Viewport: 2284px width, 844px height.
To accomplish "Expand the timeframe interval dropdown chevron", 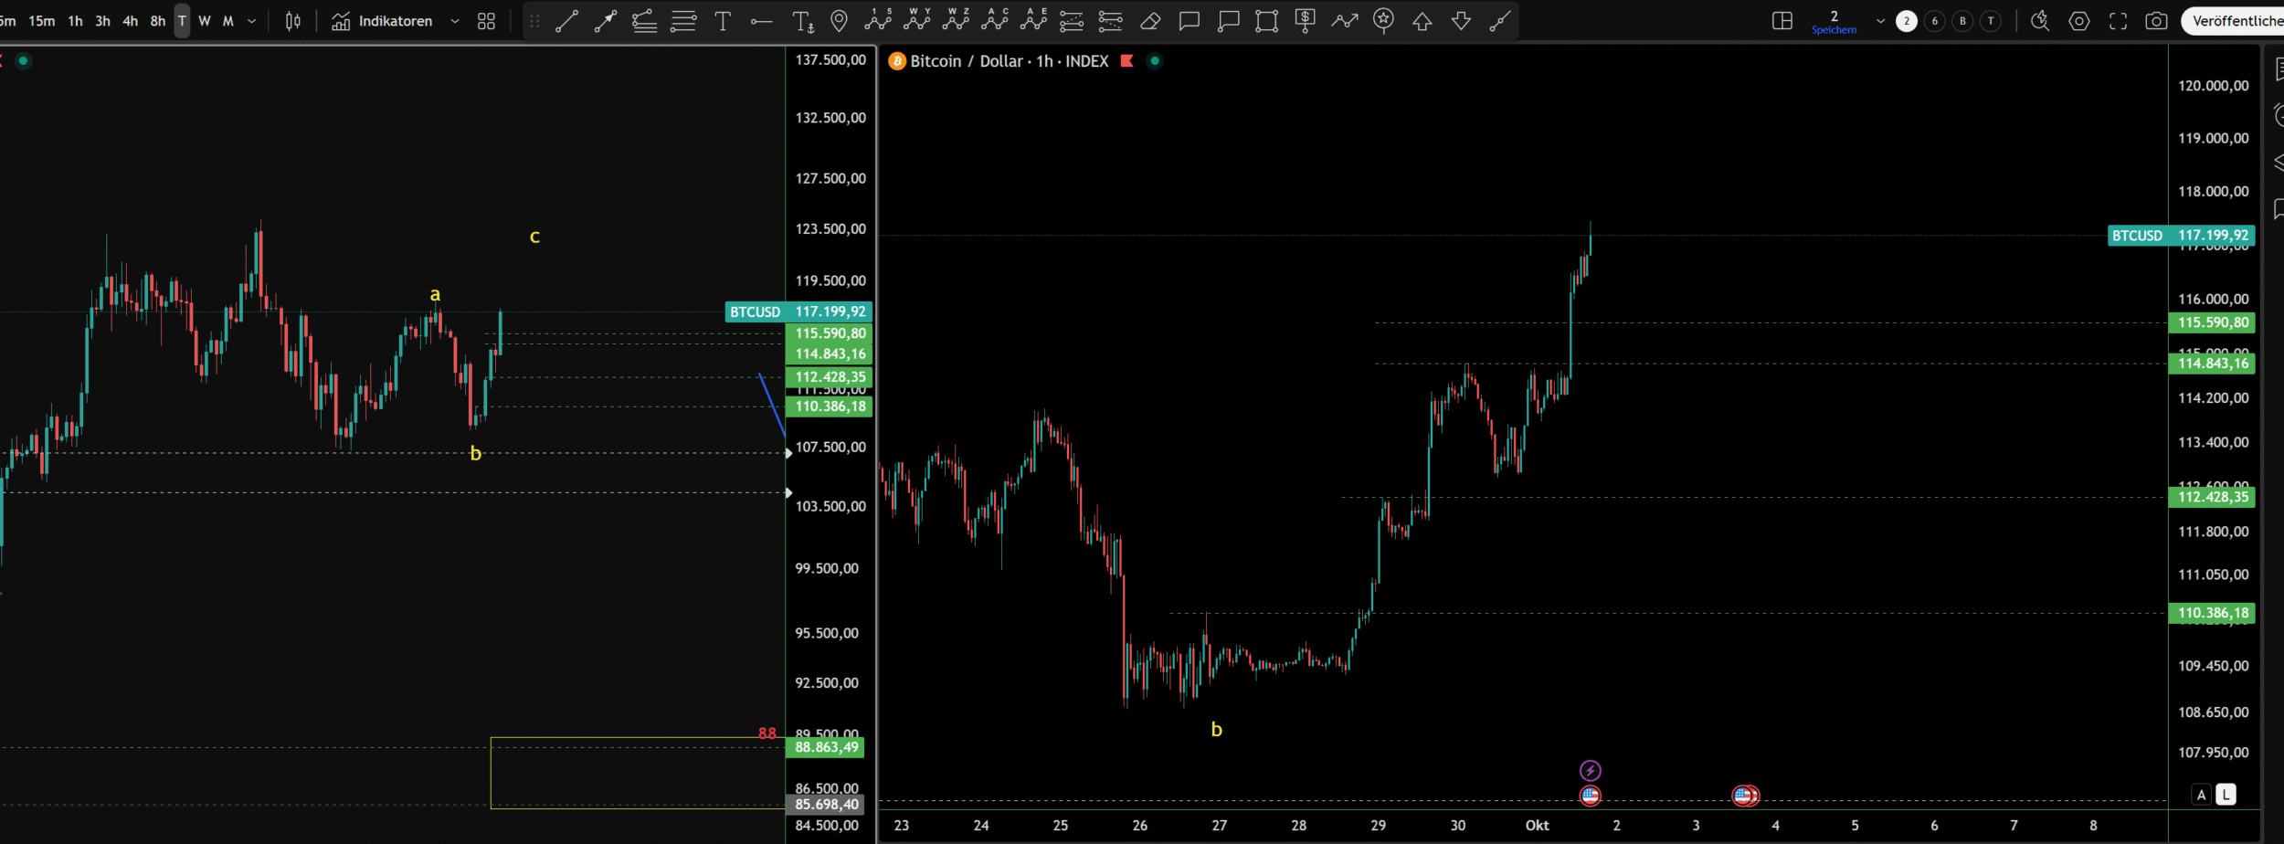I will [252, 21].
